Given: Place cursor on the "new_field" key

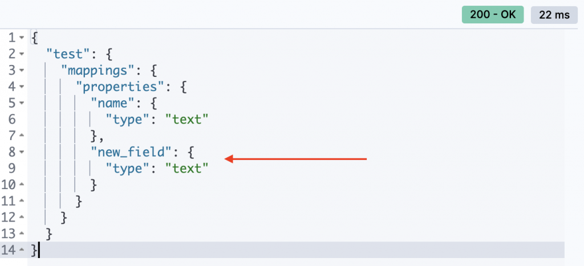Looking at the screenshot, I should point(133,152).
